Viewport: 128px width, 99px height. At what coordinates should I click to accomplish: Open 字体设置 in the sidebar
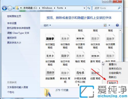12,23
